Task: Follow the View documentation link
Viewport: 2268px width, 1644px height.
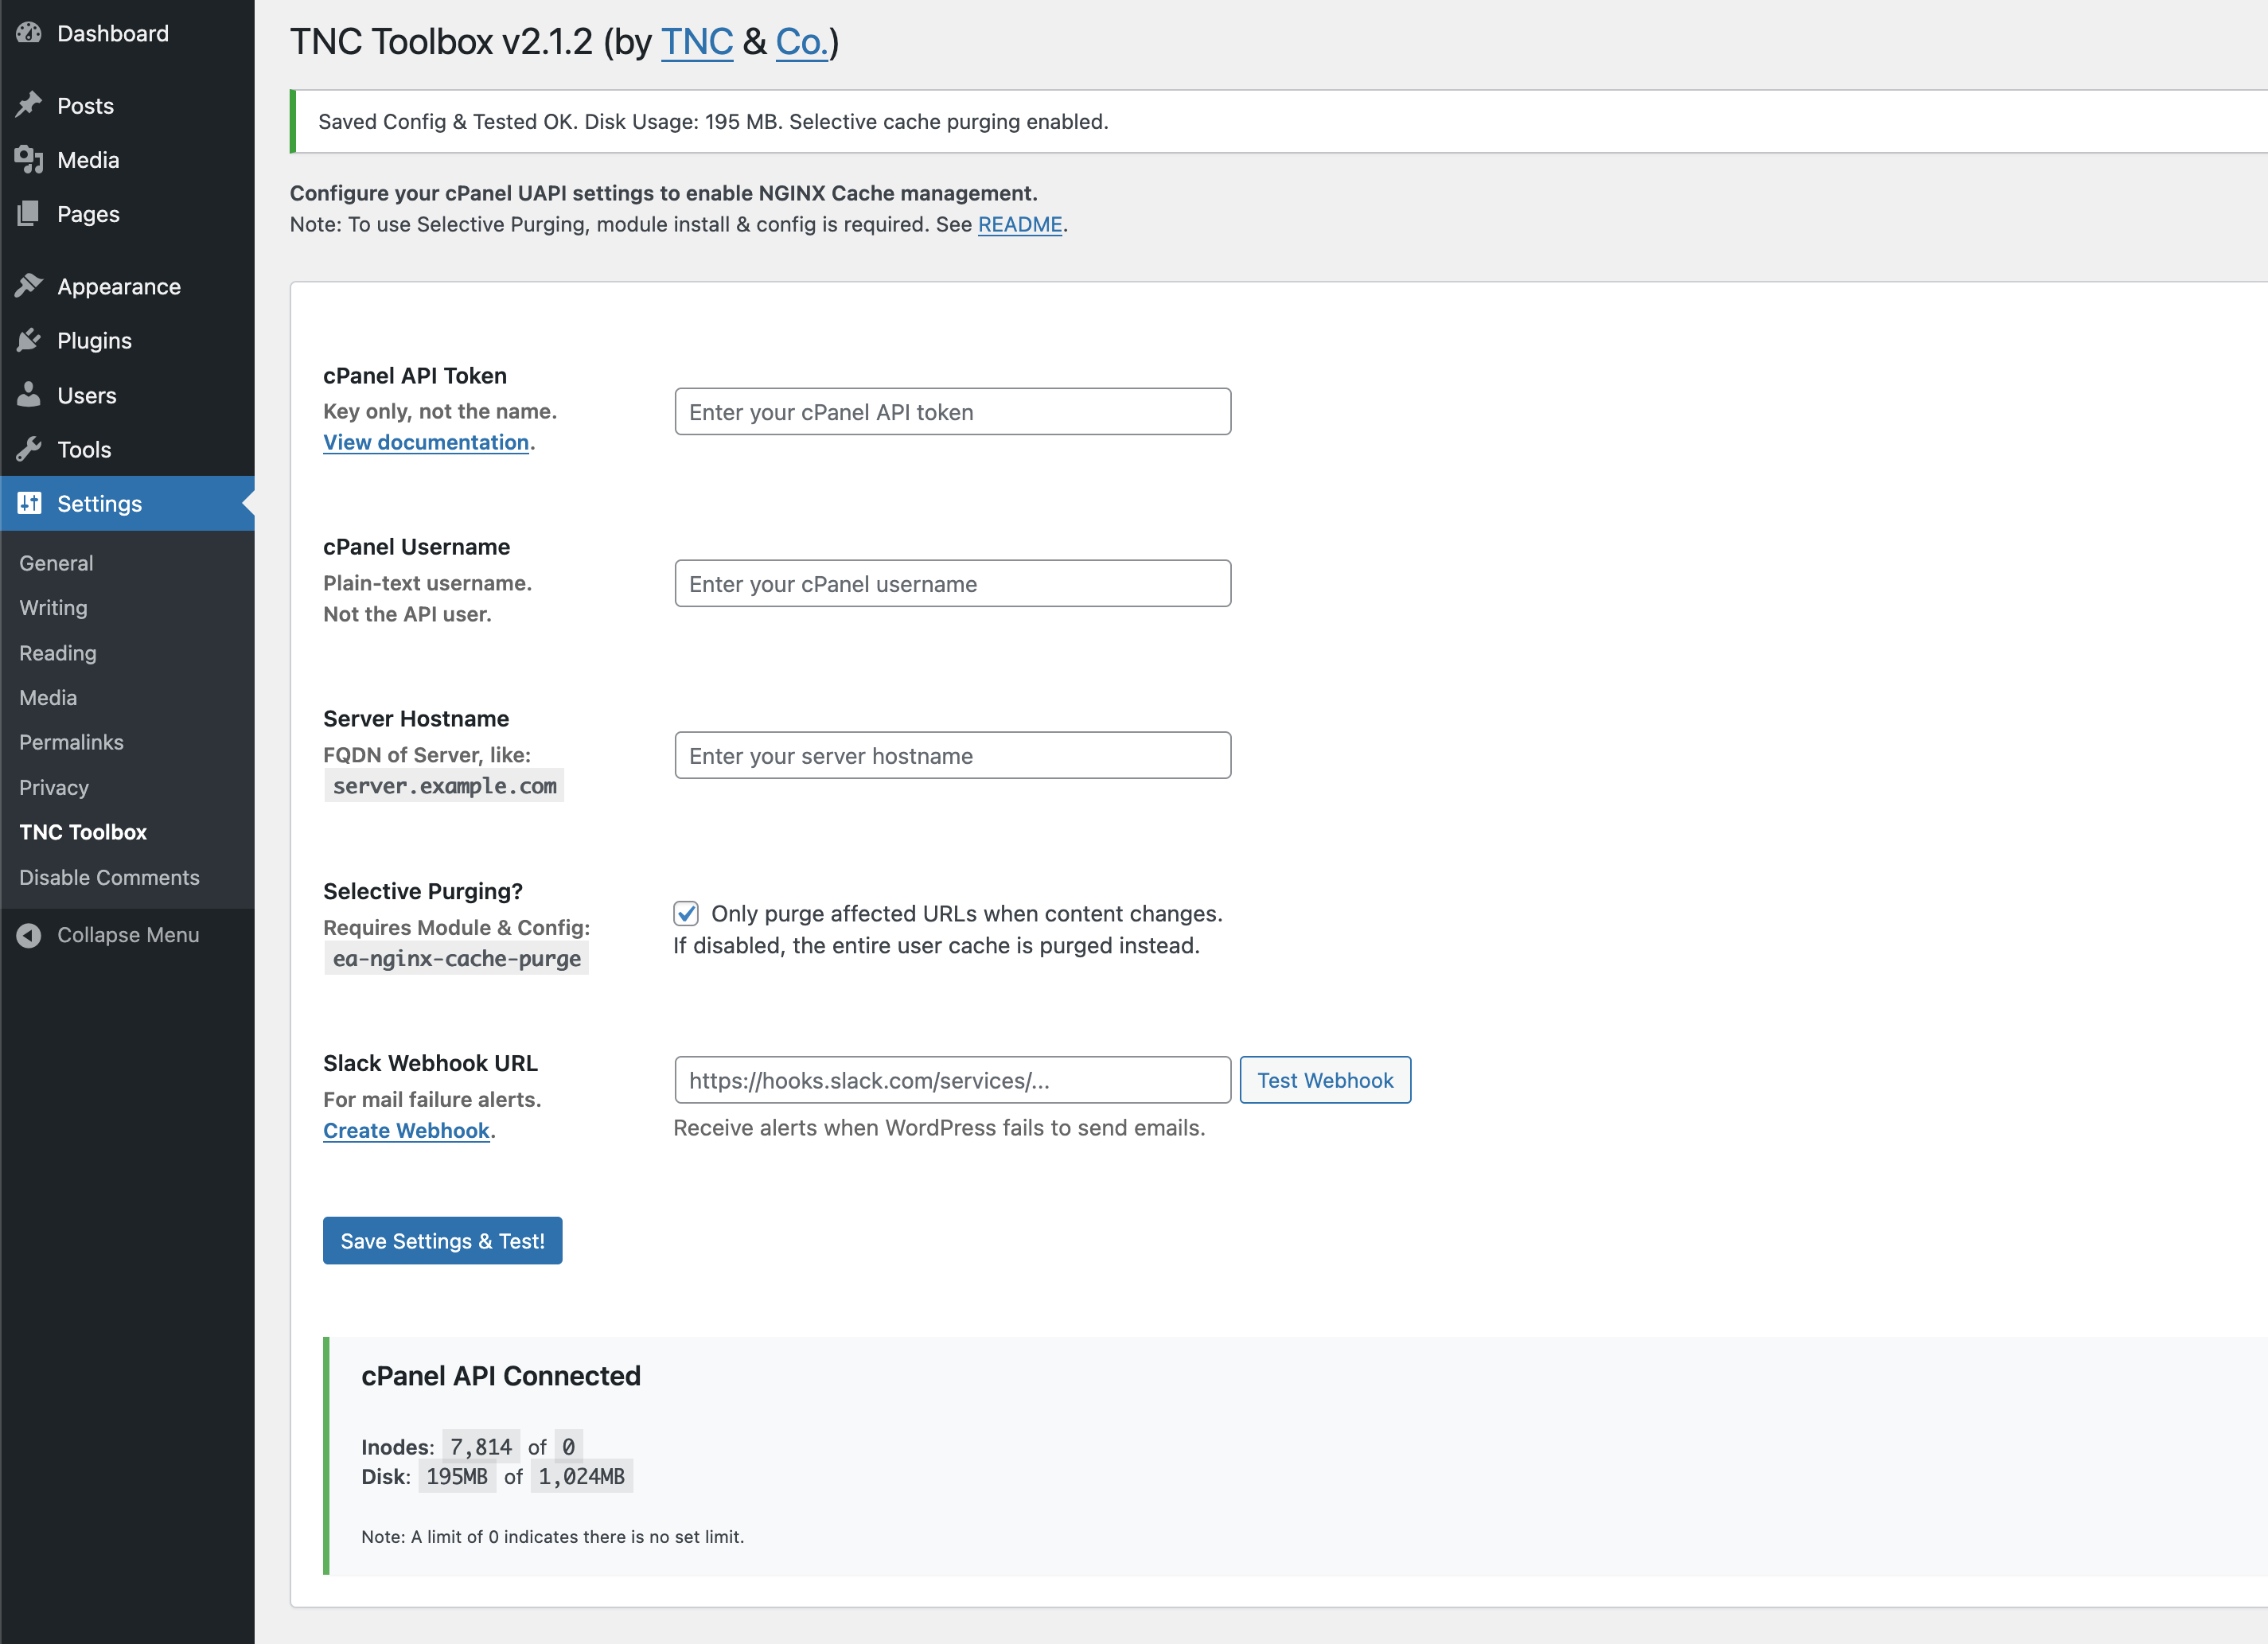Action: click(426, 442)
